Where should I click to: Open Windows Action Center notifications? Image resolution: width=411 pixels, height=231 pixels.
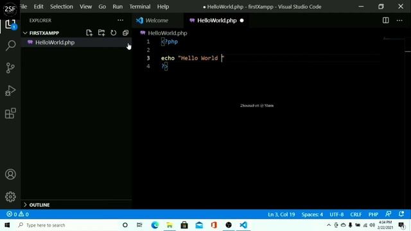point(402,225)
